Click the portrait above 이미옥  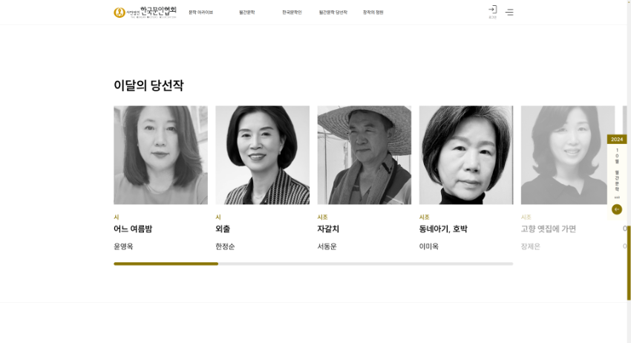[x=466, y=155]
